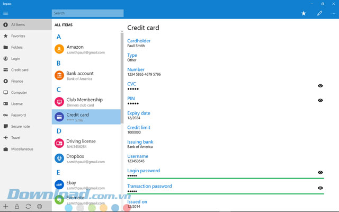Viewport: 339px width, 212px height.
Task: Click the Dropbox blue icon
Action: pyautogui.click(x=59, y=158)
